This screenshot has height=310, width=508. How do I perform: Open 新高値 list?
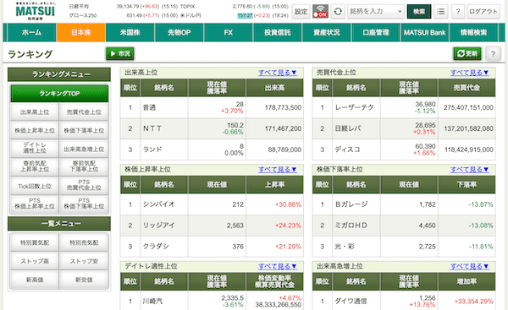[35, 280]
